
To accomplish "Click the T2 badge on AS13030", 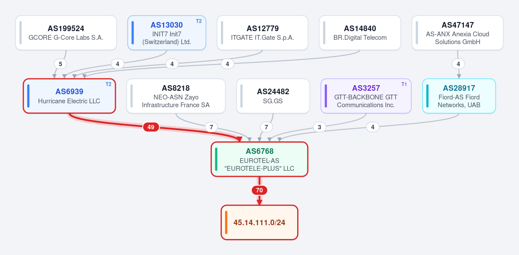I will 199,21.
